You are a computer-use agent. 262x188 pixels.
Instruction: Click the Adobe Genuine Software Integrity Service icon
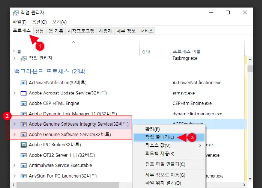[x=24, y=124]
